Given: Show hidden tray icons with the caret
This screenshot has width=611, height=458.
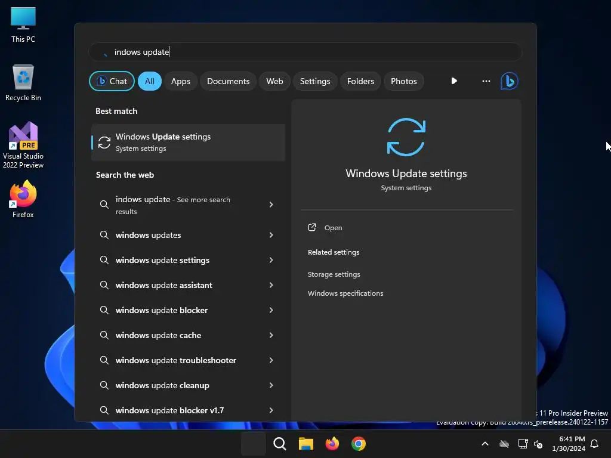Looking at the screenshot, I should [485, 444].
